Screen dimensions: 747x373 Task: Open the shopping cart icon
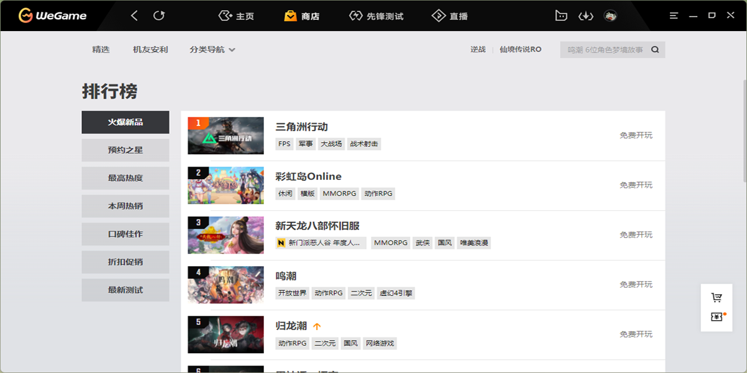point(716,298)
